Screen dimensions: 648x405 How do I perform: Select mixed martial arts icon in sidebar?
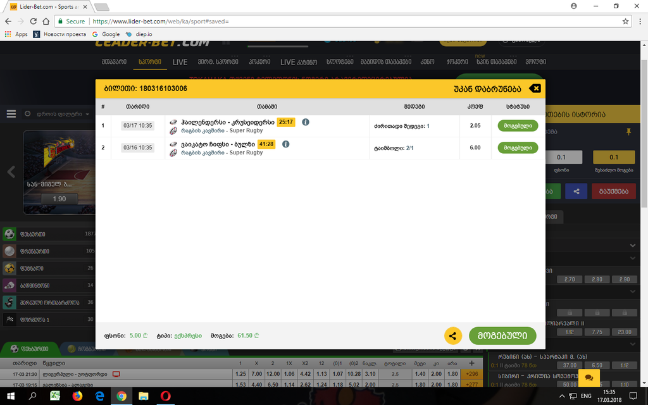[9, 302]
